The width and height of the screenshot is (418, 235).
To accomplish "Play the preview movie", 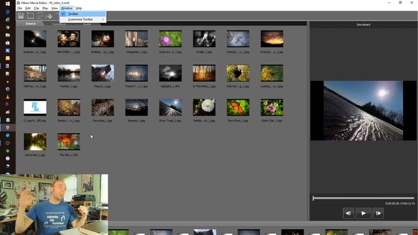I will click(x=363, y=213).
